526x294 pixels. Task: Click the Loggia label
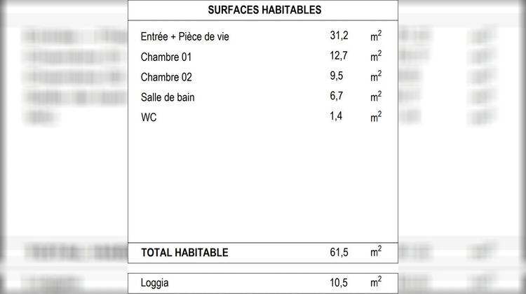pos(154,283)
